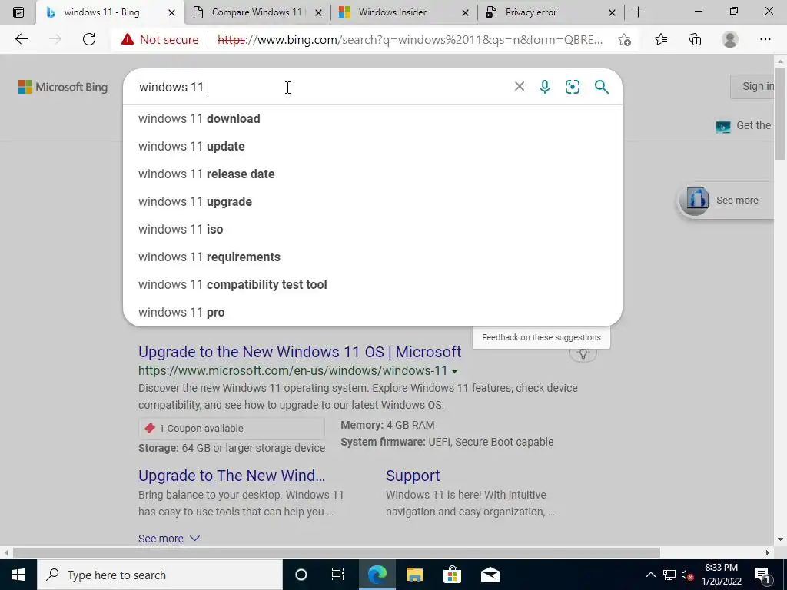The width and height of the screenshot is (787, 590).
Task: Click the muted volume tray icon
Action: click(688, 575)
